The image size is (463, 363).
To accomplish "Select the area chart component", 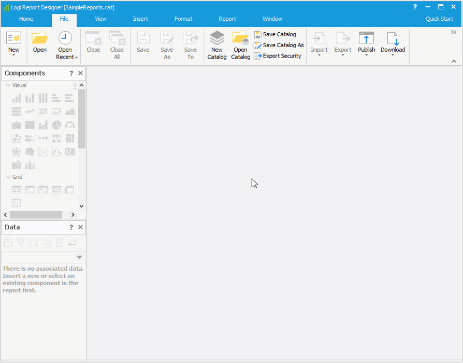I will pos(70,111).
